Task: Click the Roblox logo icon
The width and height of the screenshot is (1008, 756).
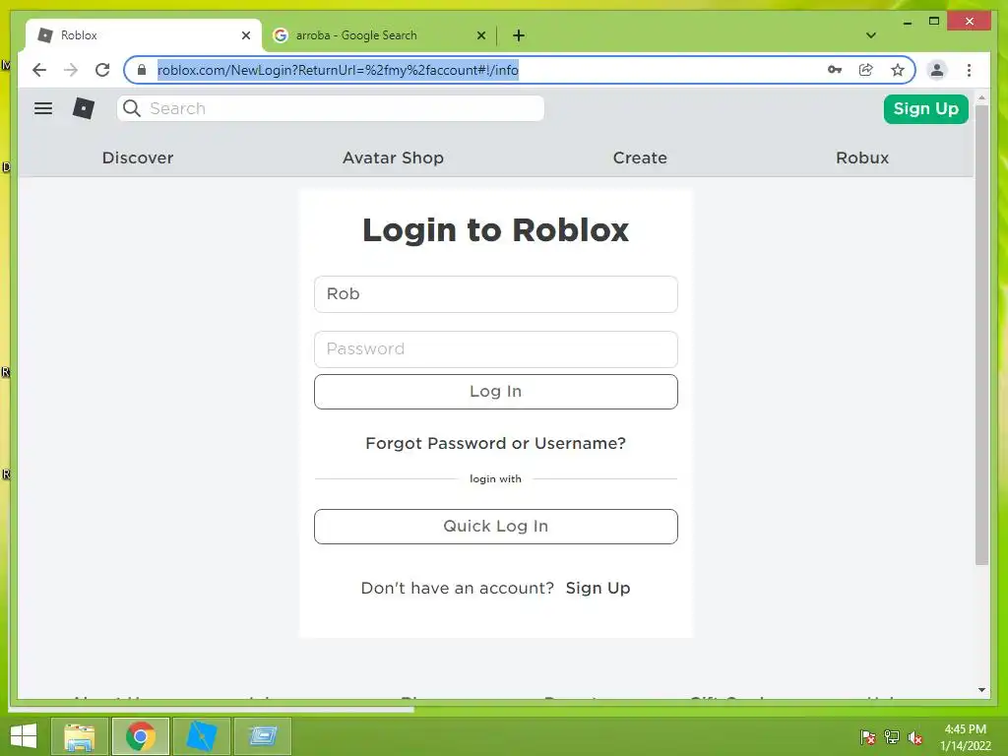Action: (x=84, y=108)
